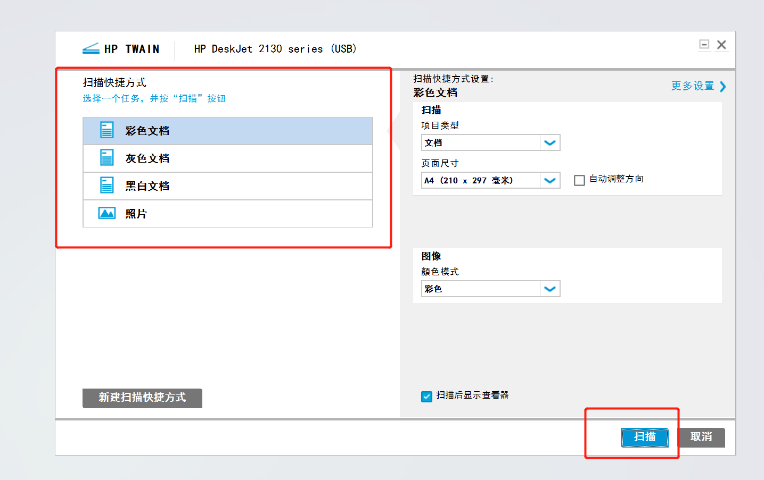Click the HP TWAIN scanner logo icon
This screenshot has width=764, height=480.
tap(91, 49)
